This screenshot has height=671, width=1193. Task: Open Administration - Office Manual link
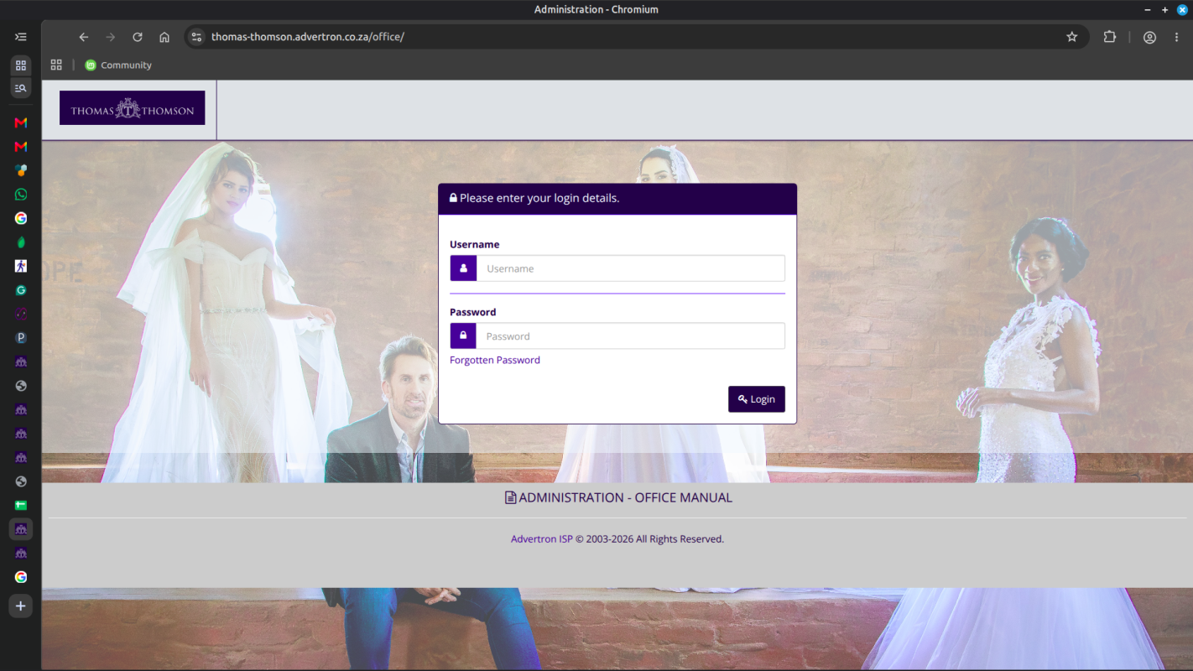point(618,497)
